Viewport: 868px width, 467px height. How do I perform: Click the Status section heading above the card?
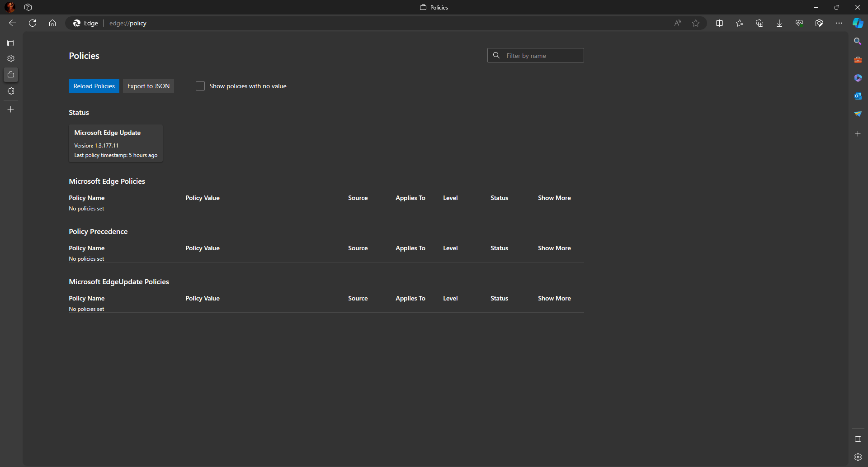(x=79, y=112)
